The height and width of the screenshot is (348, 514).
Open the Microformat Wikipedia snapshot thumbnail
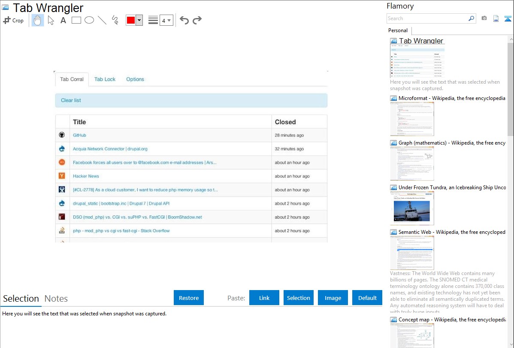point(412,119)
